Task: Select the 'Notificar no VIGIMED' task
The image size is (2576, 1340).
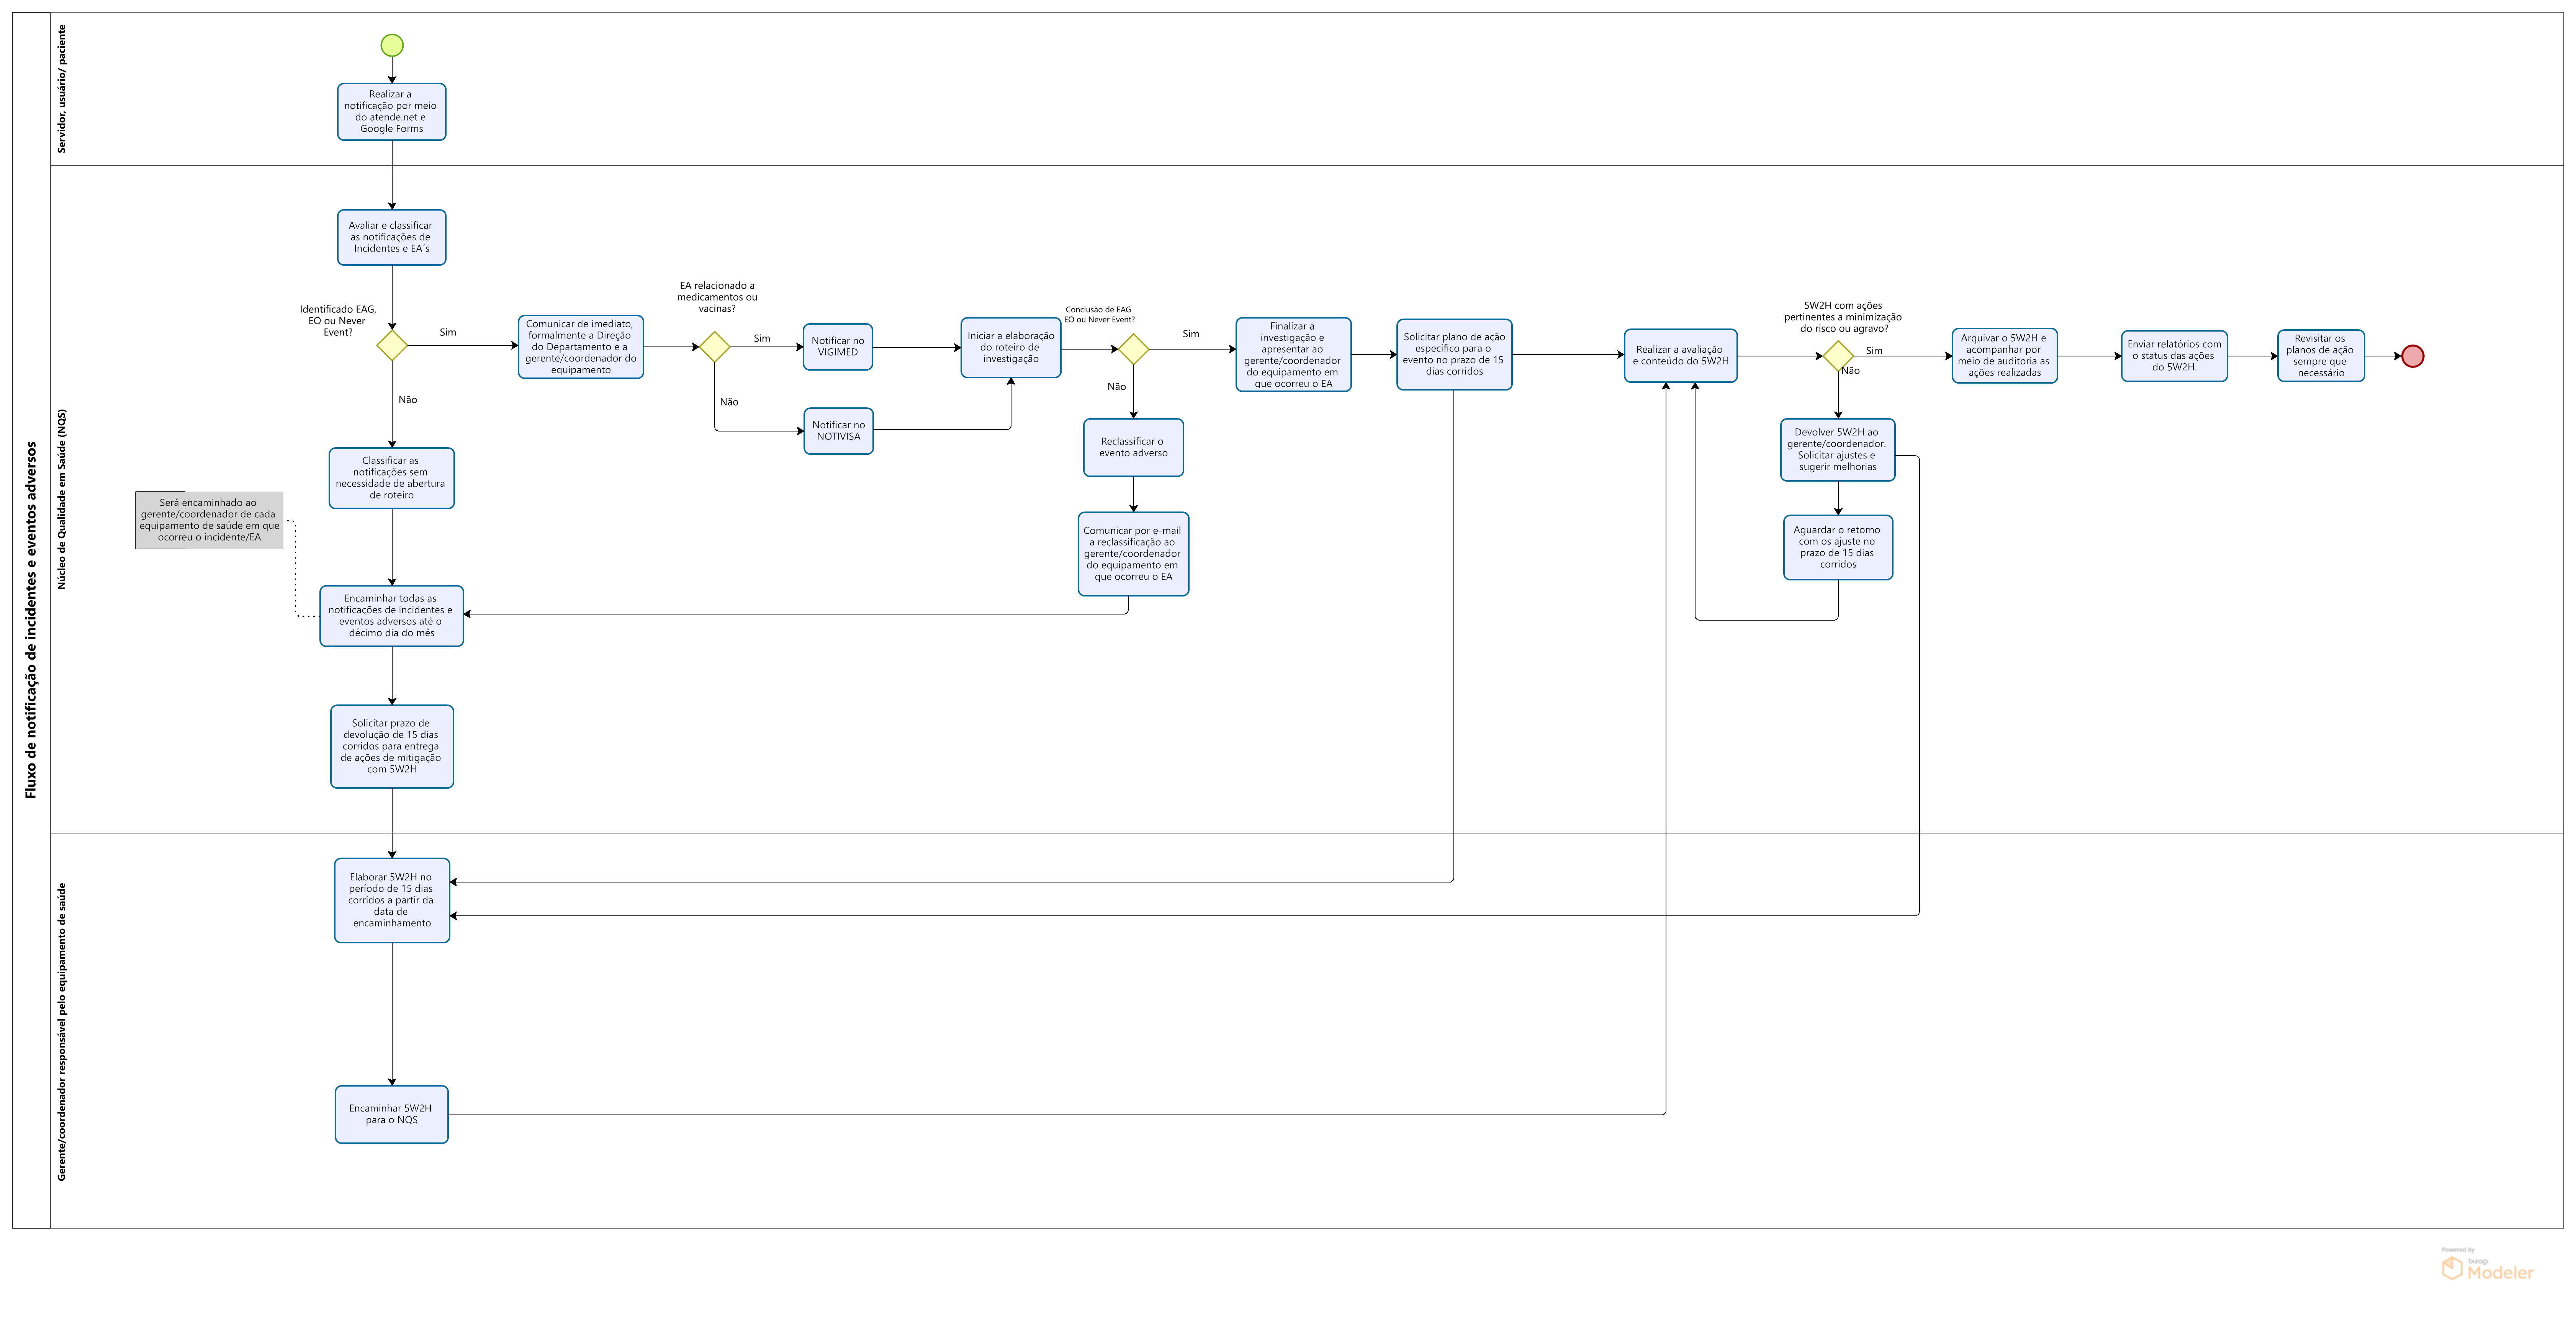Action: pos(838,346)
